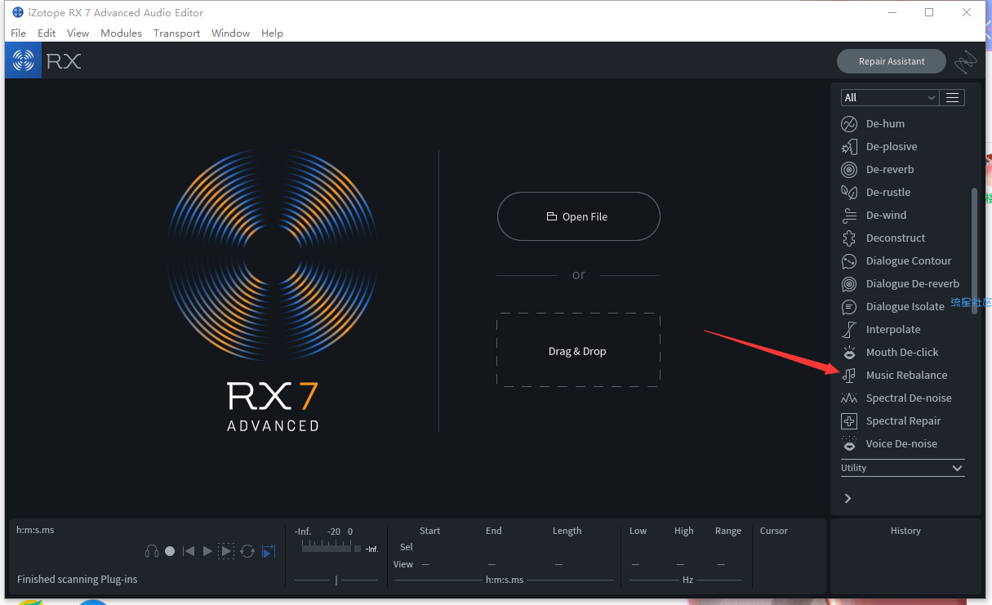
Task: Open the Edit menu
Action: [47, 33]
